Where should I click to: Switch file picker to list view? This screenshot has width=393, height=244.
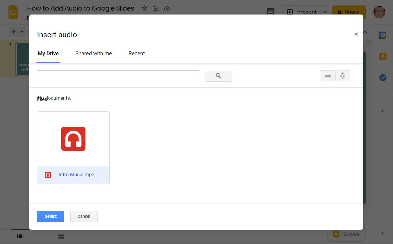coord(328,76)
